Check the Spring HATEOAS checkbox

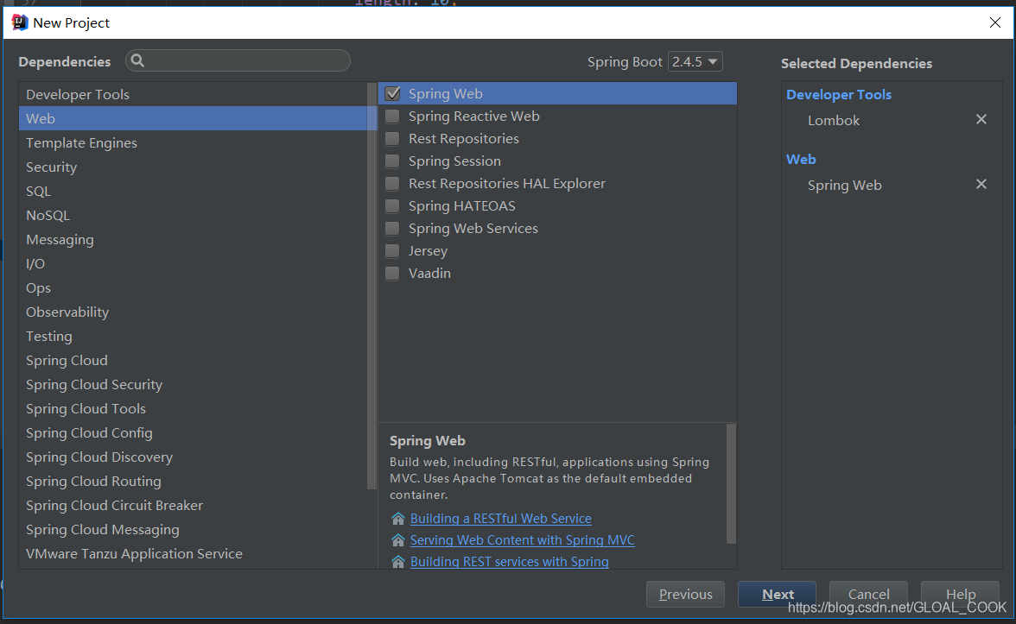(392, 205)
